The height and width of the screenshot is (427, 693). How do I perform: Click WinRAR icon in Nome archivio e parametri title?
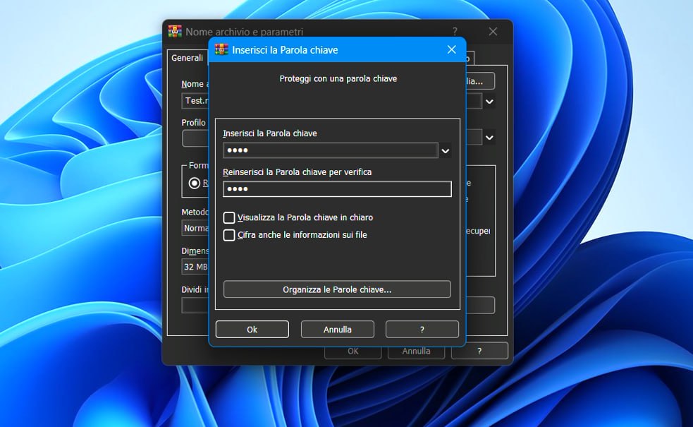coord(175,32)
